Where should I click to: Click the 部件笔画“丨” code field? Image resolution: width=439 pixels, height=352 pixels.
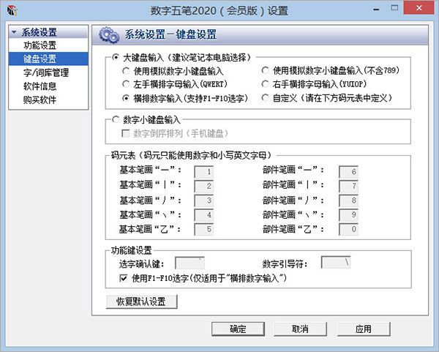point(348,186)
